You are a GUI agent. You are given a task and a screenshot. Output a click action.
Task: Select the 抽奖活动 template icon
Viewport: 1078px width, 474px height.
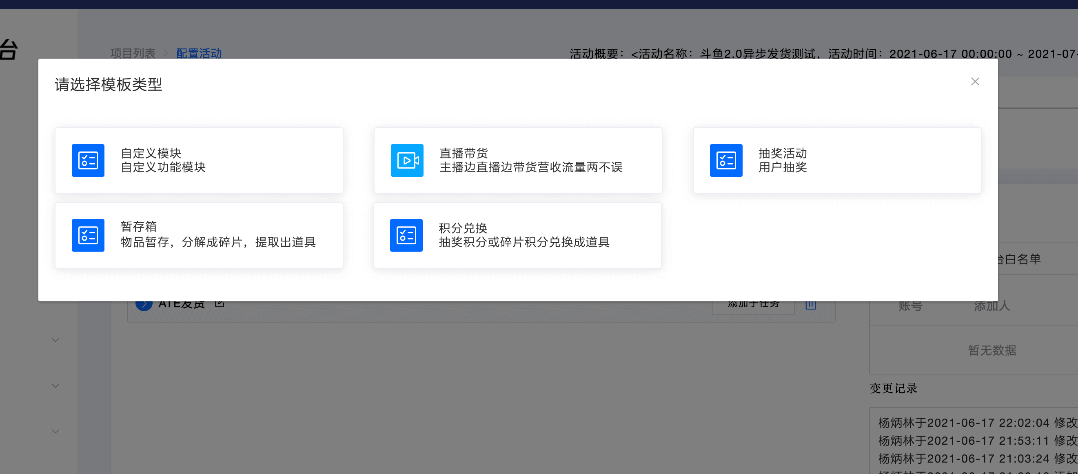[726, 160]
